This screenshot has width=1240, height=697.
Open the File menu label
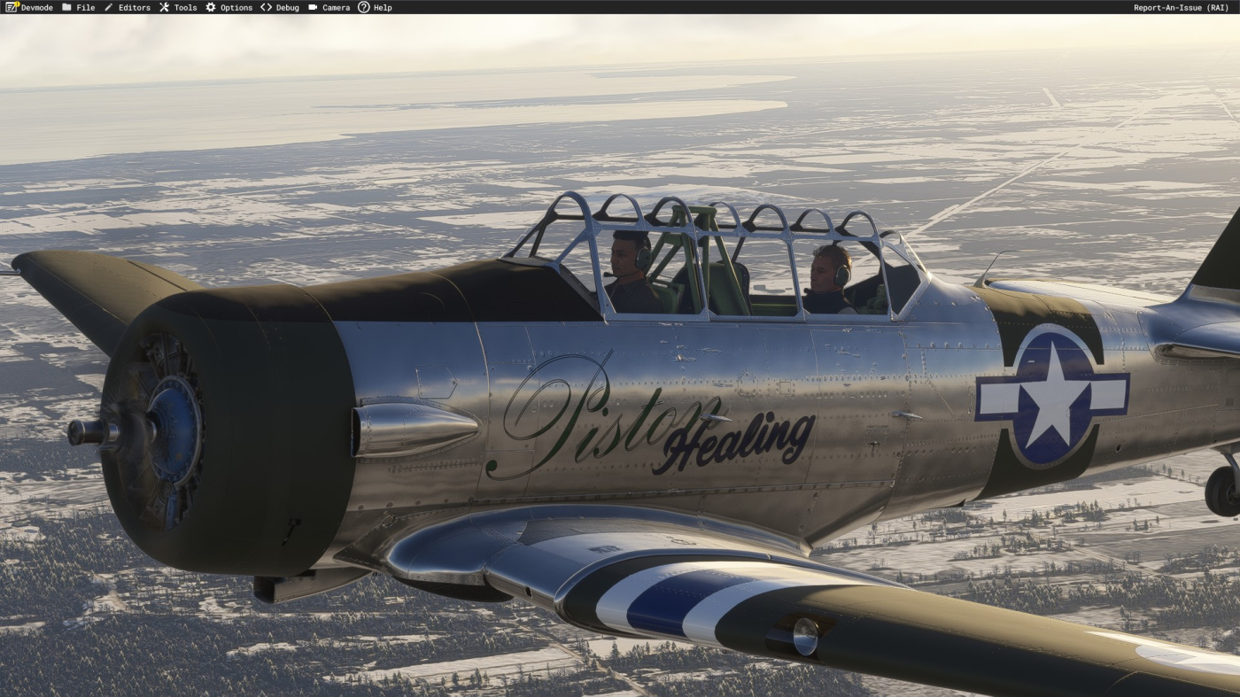(86, 8)
